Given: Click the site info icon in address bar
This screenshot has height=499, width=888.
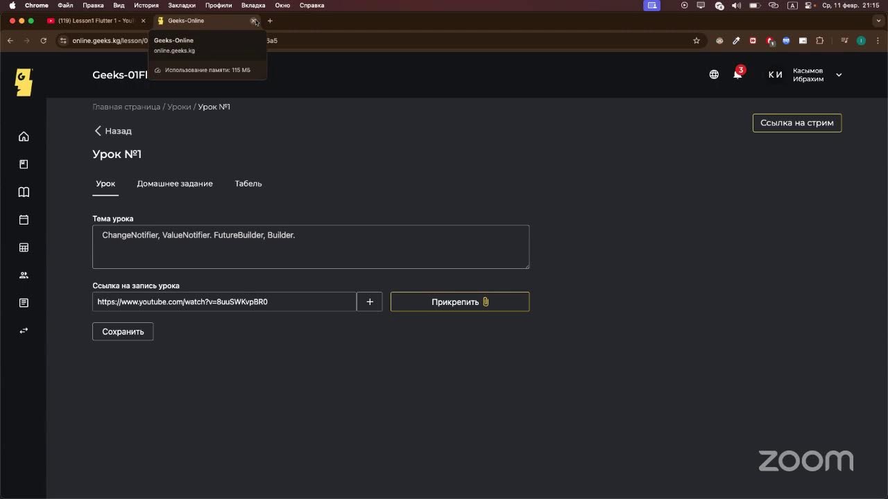Looking at the screenshot, I should pos(63,41).
